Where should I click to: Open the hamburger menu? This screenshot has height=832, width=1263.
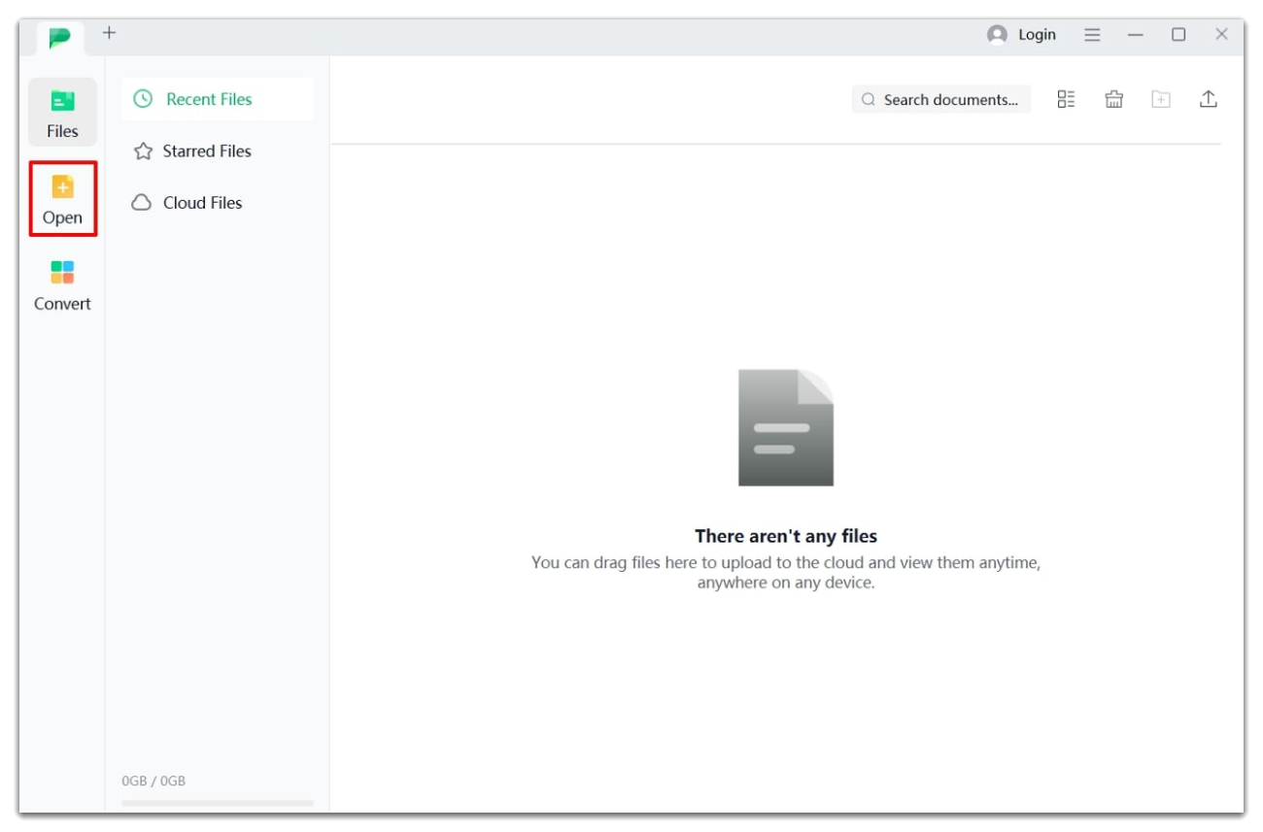click(1092, 34)
